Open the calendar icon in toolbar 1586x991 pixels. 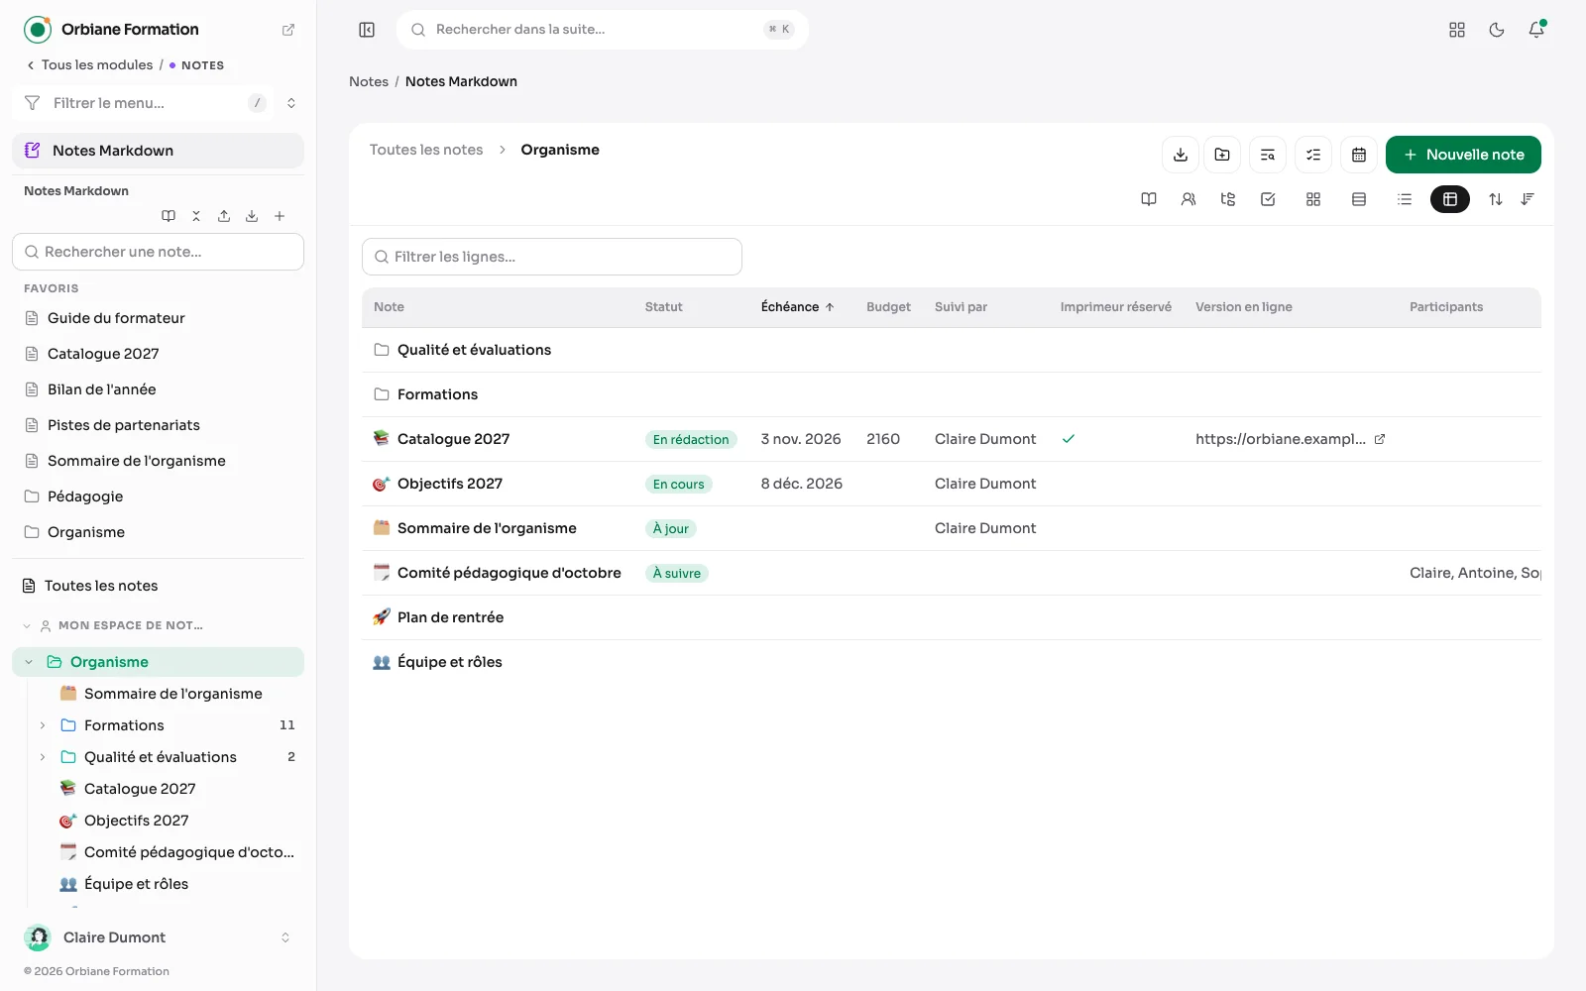tap(1358, 155)
